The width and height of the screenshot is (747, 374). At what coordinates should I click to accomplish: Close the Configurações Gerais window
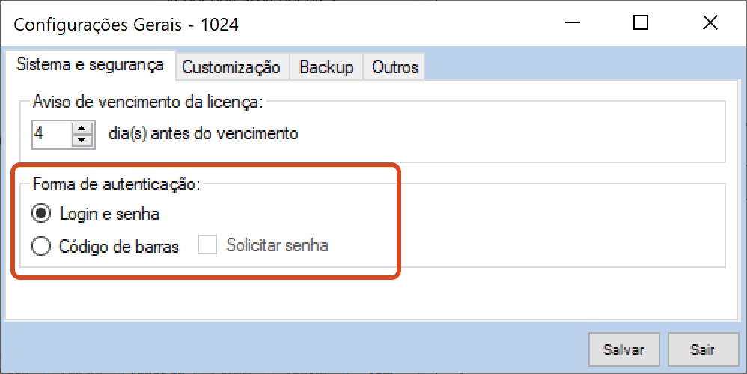[710, 23]
